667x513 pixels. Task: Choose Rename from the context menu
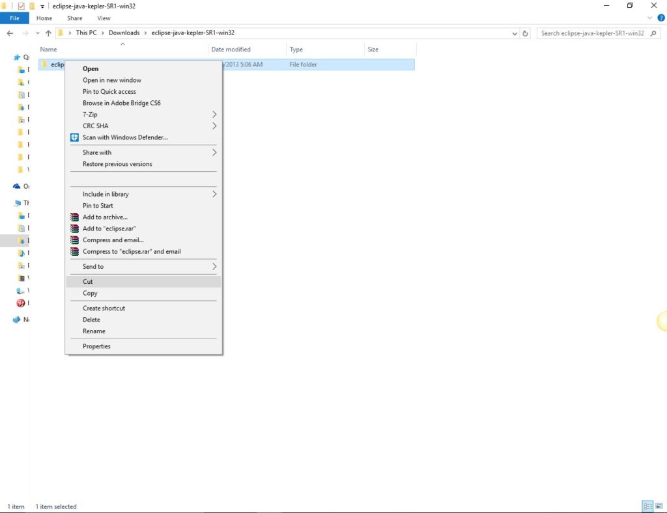tap(94, 331)
